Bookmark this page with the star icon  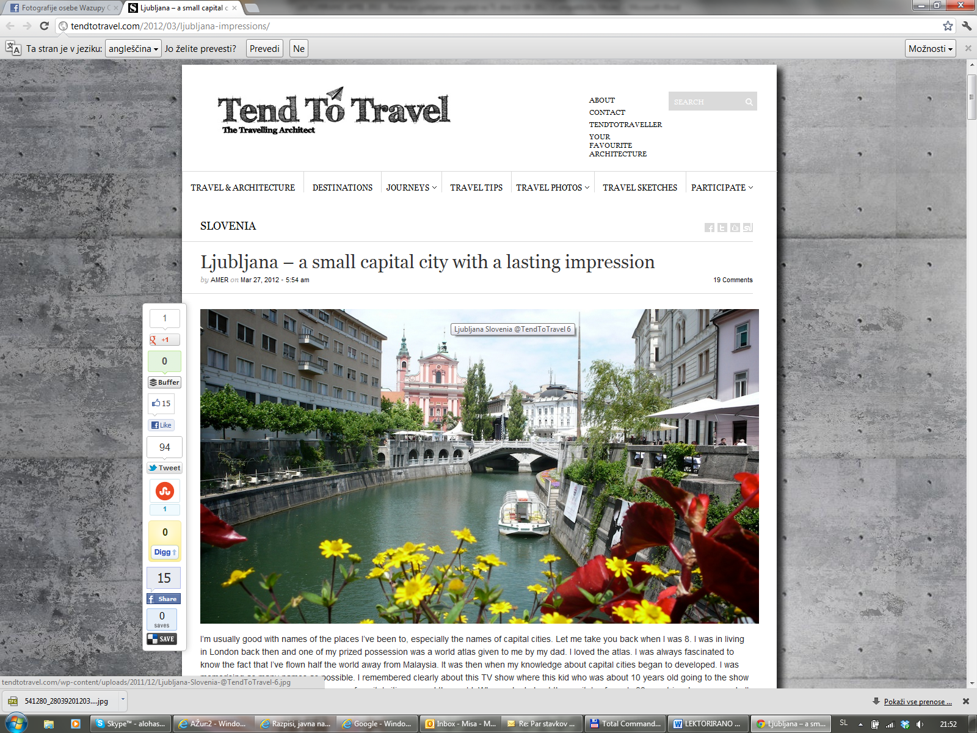pos(947,26)
